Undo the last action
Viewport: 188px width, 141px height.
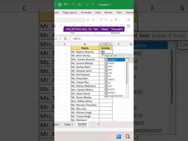65,5
